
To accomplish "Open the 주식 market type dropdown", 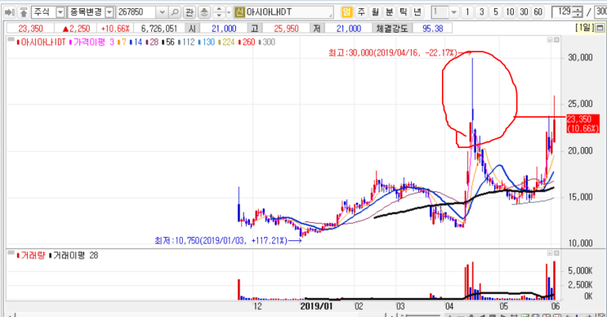I will click(60, 12).
